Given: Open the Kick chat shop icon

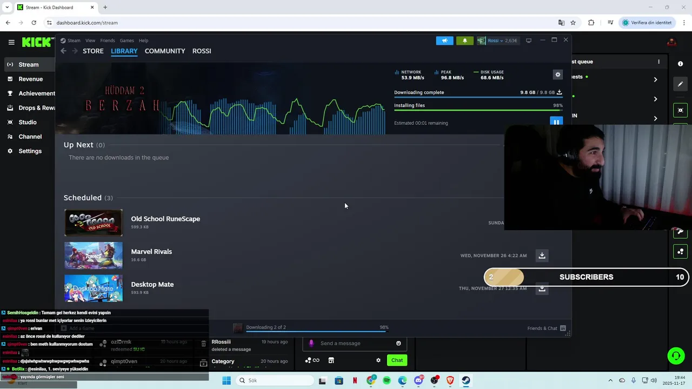Looking at the screenshot, I should point(331,360).
